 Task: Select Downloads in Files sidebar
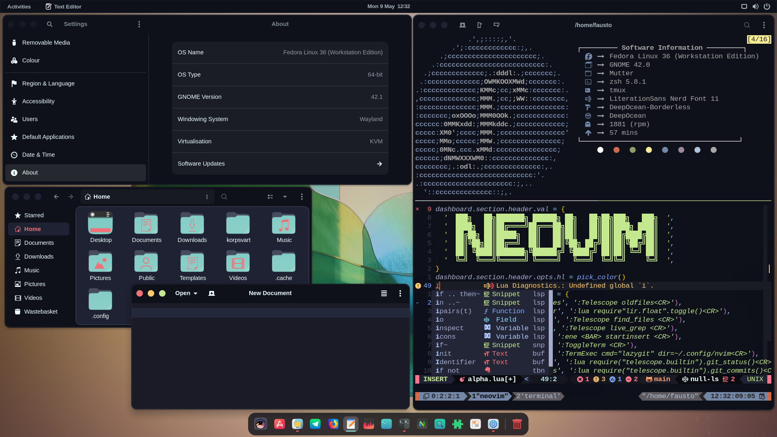coord(38,257)
